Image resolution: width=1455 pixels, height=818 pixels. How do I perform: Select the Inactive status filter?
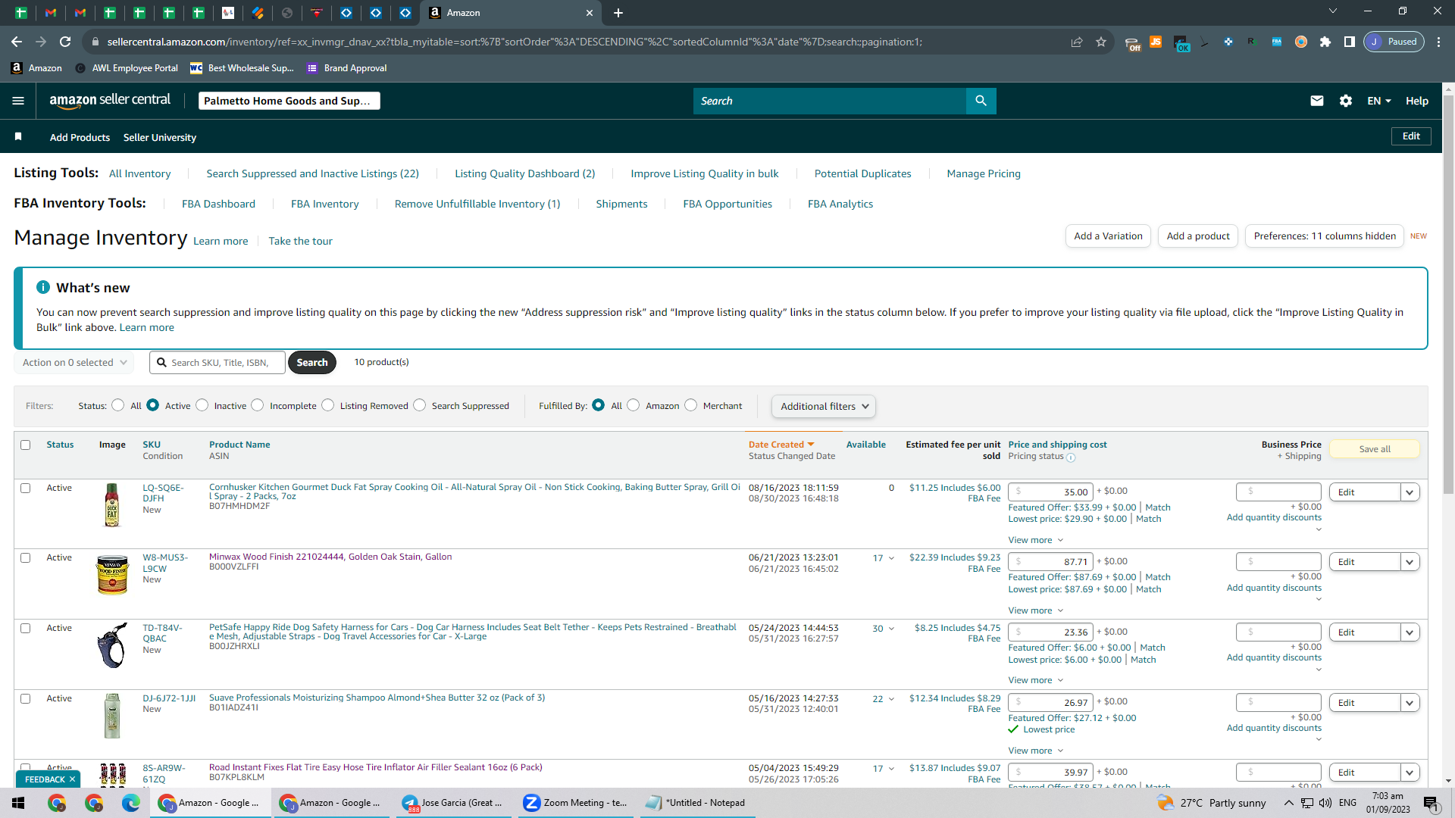tap(202, 405)
